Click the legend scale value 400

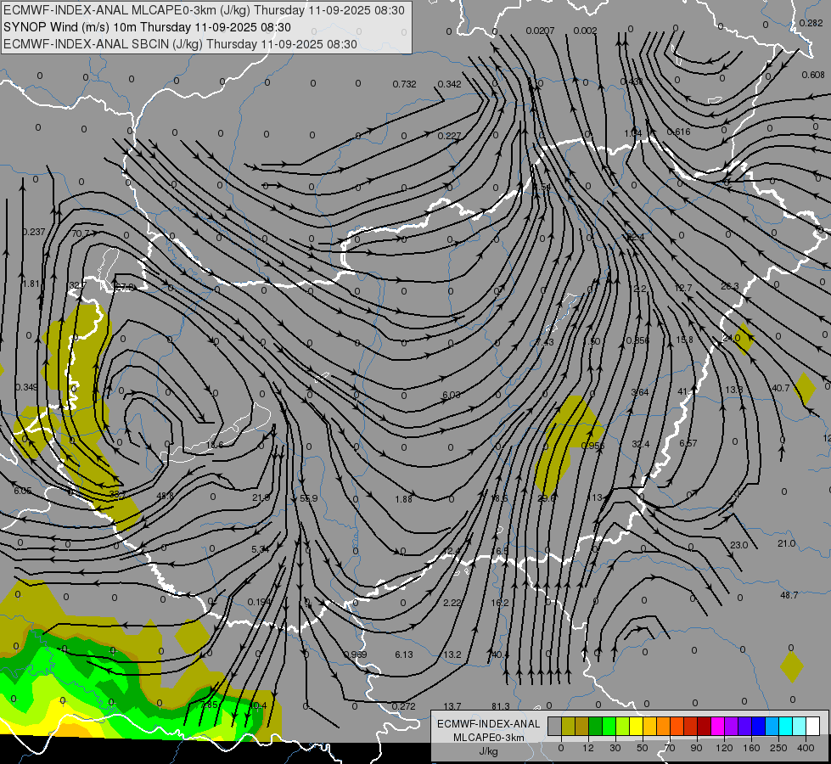click(x=806, y=748)
